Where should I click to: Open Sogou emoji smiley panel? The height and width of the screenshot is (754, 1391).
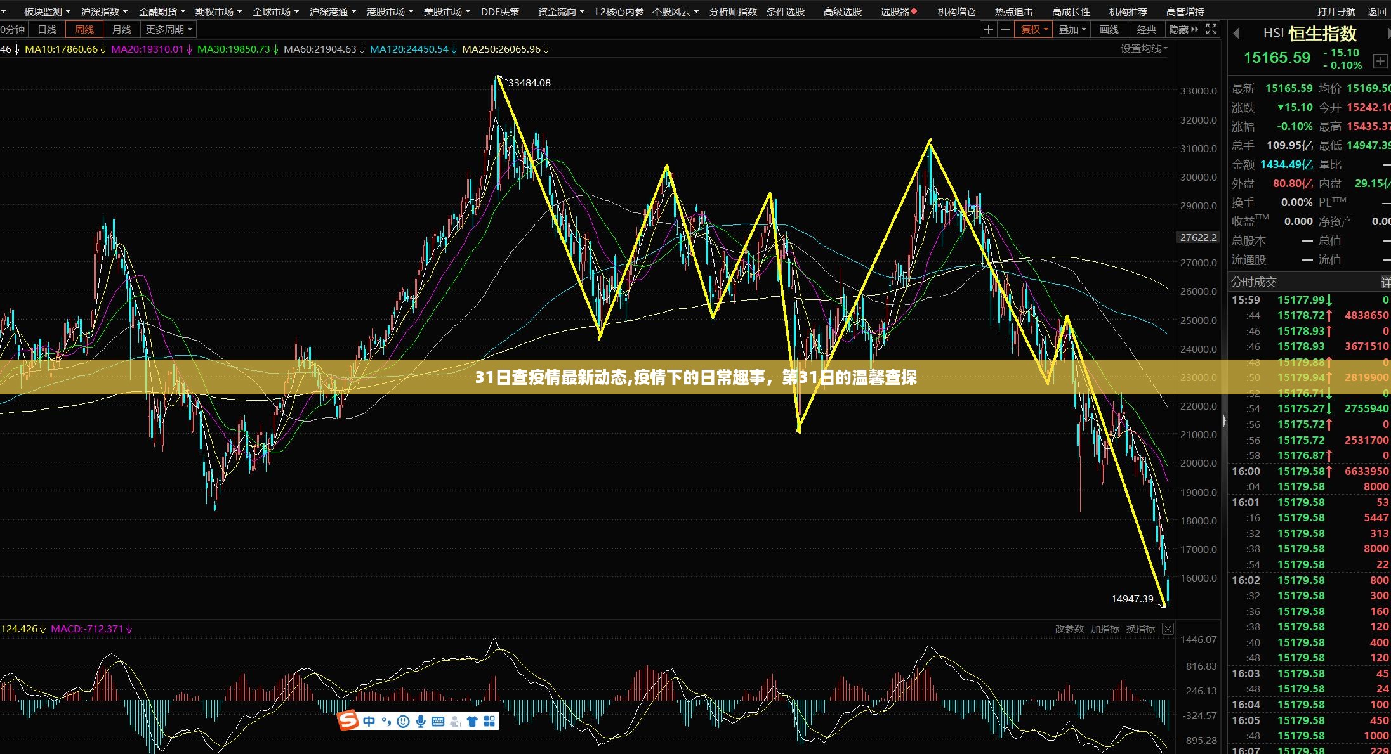coord(403,721)
